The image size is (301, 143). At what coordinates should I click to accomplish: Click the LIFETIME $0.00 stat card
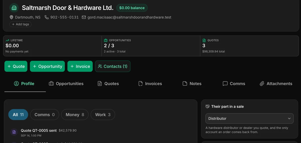pos(52,46)
